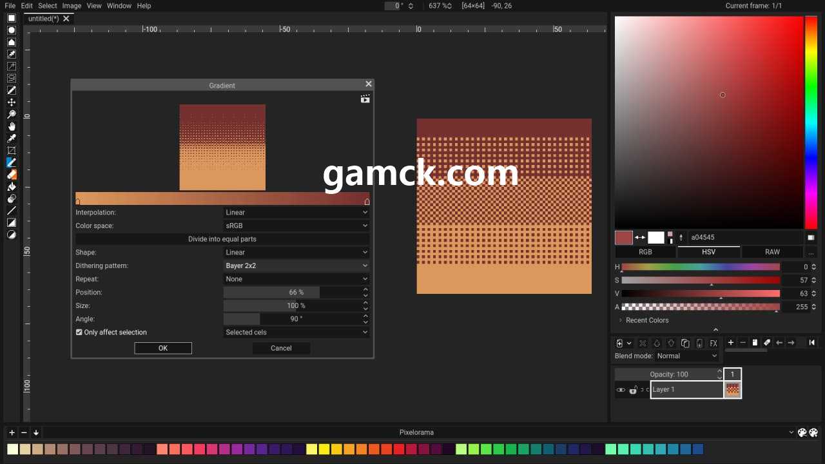This screenshot has height=464, width=825.
Task: Open the Dithering pattern Bayer 2x2 dropdown
Action: click(x=296, y=266)
